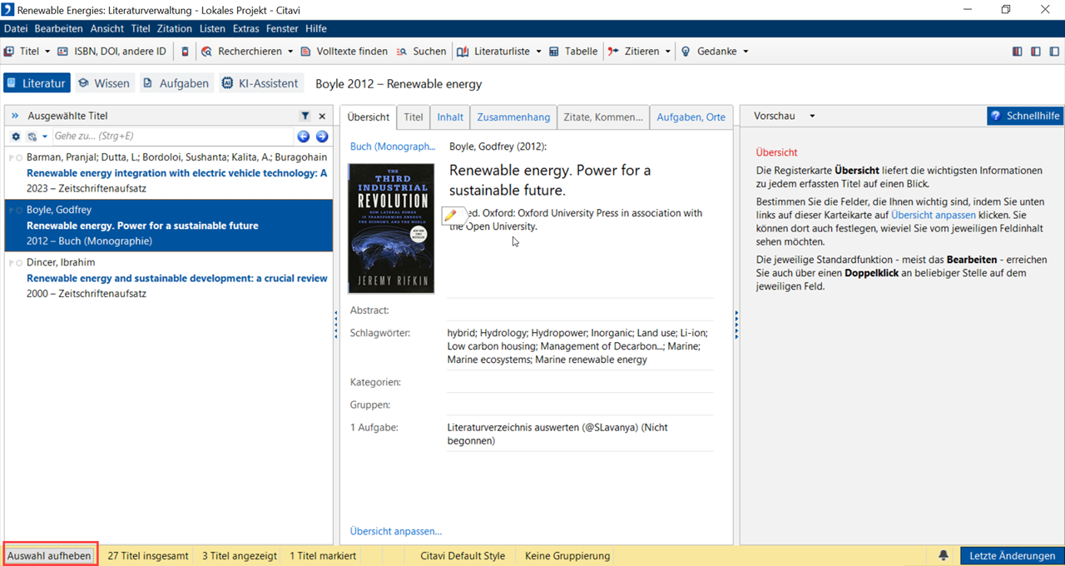Toggle the flag marker on Dincer, Ibrahim entry
The height and width of the screenshot is (566, 1065).
(x=11, y=263)
